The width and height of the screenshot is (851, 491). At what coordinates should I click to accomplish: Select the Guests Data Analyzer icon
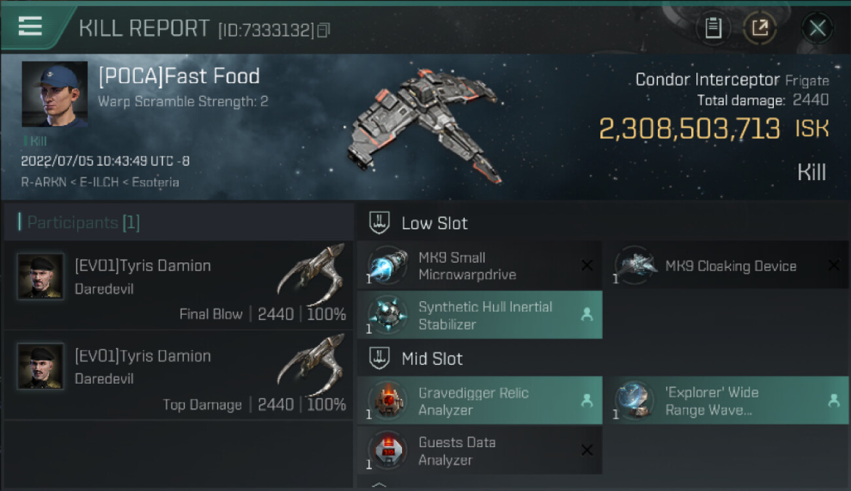pyautogui.click(x=388, y=450)
